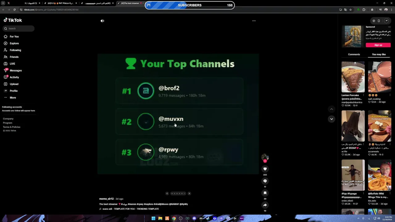Viewport: 395px width, 222px height.
Task: Like the post with heart icon
Action: (265, 169)
